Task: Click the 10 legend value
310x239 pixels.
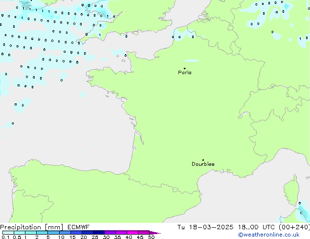Action: (61, 237)
